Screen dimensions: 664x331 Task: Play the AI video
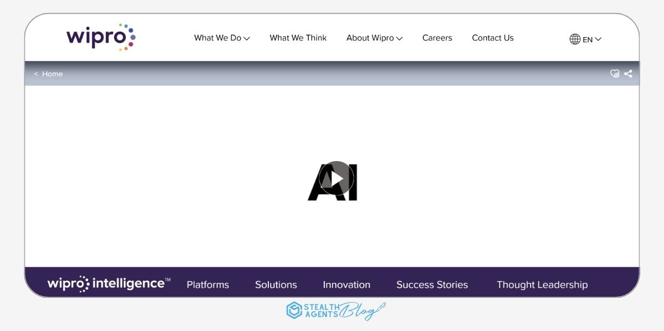coord(336,178)
